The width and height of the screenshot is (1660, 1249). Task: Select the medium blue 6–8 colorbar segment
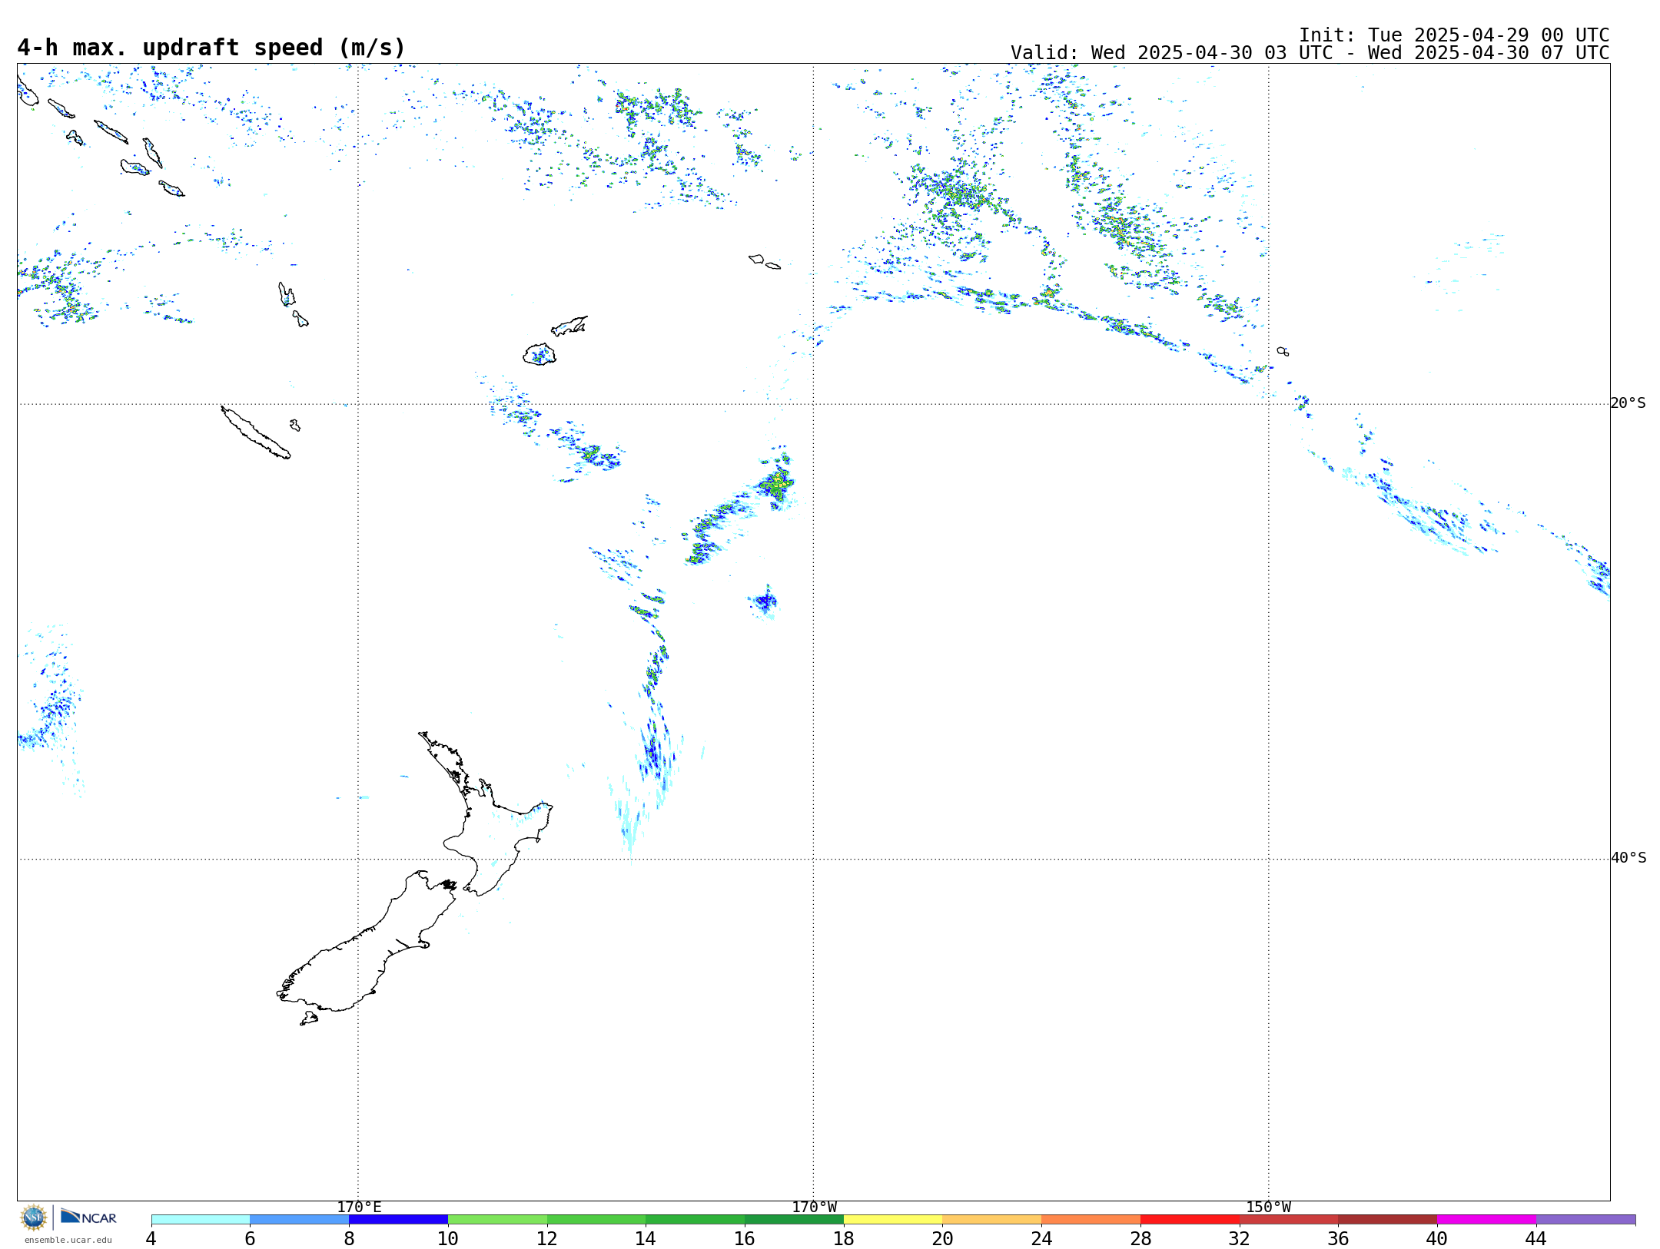tap(300, 1220)
